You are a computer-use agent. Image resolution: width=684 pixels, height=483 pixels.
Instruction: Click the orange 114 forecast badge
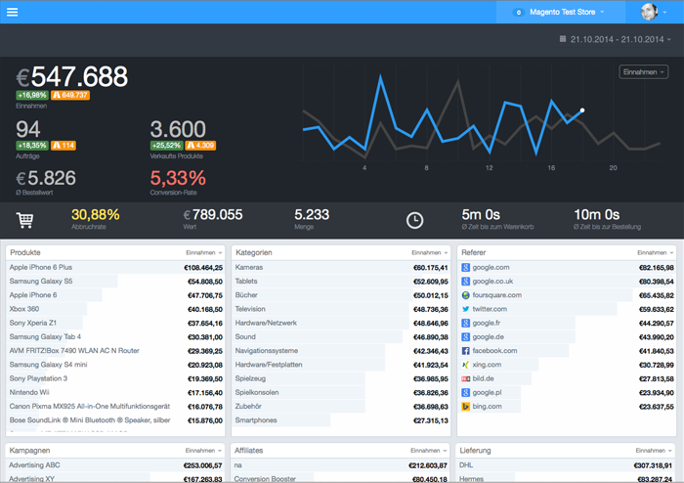(x=64, y=146)
